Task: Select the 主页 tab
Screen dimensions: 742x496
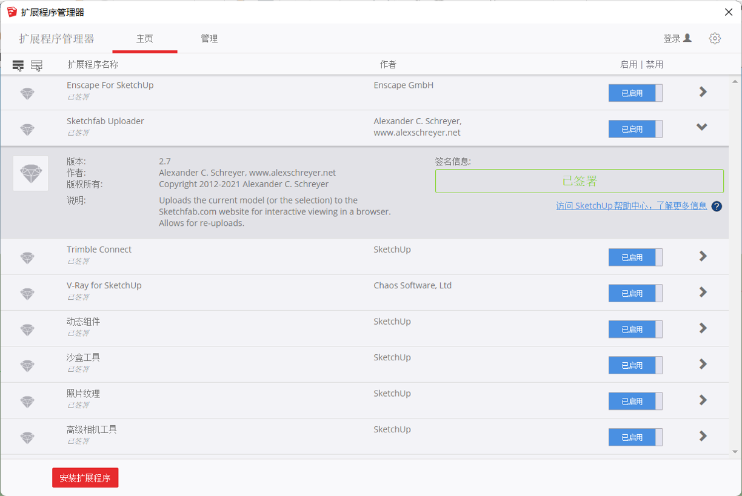Action: pyautogui.click(x=145, y=39)
